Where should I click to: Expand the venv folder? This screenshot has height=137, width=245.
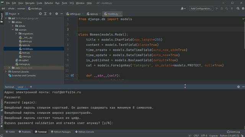[x=9, y=68]
